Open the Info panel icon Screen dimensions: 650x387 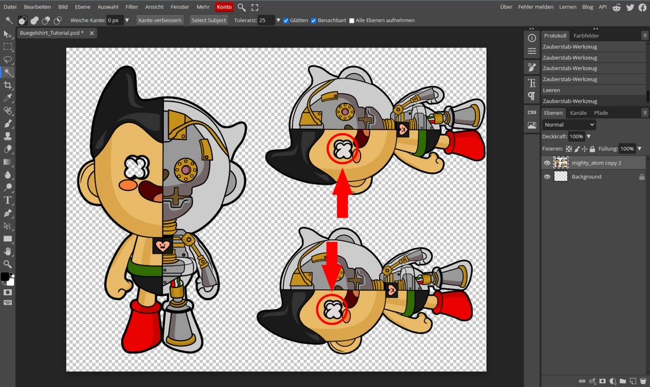click(x=532, y=38)
